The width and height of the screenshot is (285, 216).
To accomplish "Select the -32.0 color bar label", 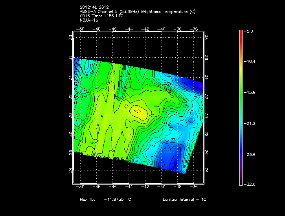I will pyautogui.click(x=251, y=184).
